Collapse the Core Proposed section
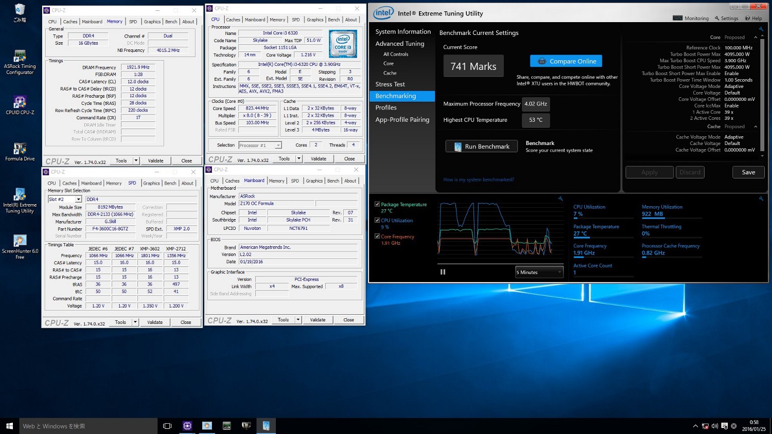 (756, 38)
